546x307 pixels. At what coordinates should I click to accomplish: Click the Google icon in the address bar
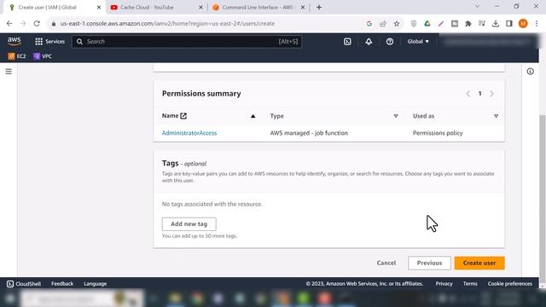tap(369, 24)
